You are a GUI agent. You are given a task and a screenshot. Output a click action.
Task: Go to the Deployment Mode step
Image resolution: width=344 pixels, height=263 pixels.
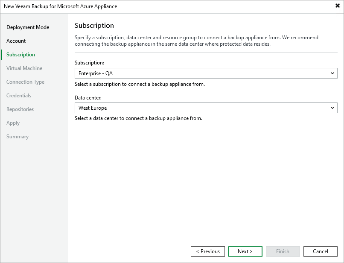click(28, 27)
